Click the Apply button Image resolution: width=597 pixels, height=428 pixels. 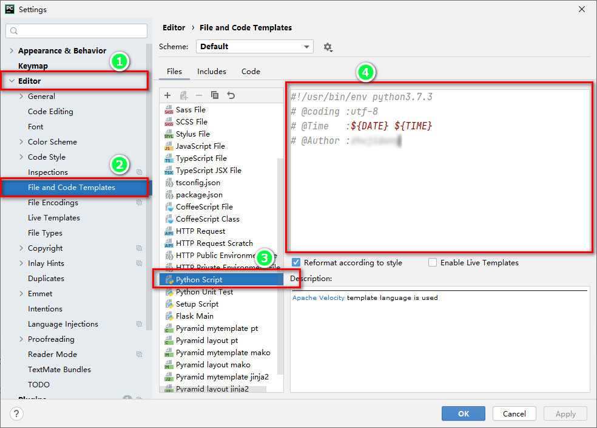565,413
